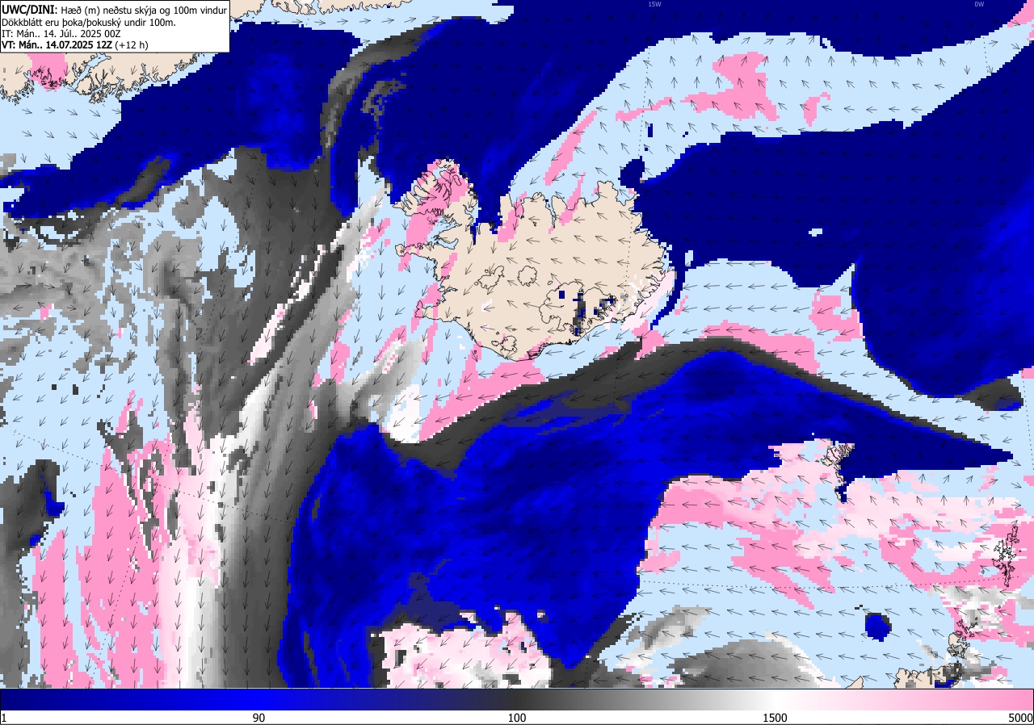Click the '90' label on the color scale
Viewport: 1034px width, 725px height.
click(258, 718)
